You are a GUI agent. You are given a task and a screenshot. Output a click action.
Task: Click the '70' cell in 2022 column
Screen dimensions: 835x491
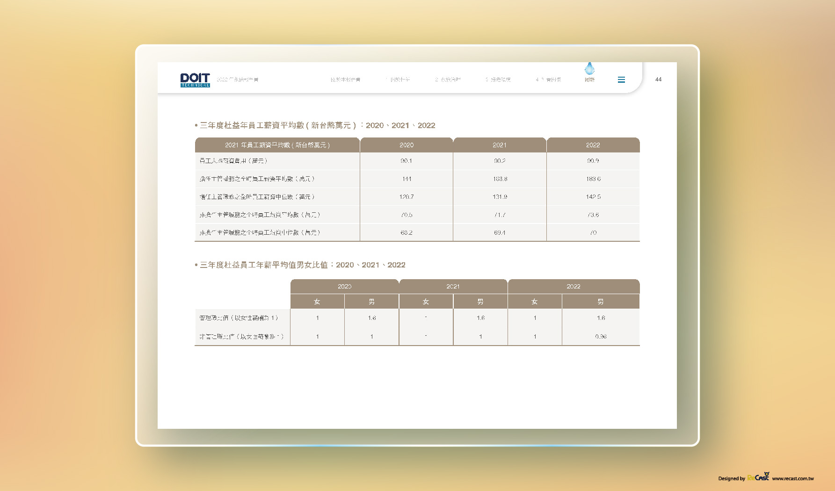coord(593,232)
